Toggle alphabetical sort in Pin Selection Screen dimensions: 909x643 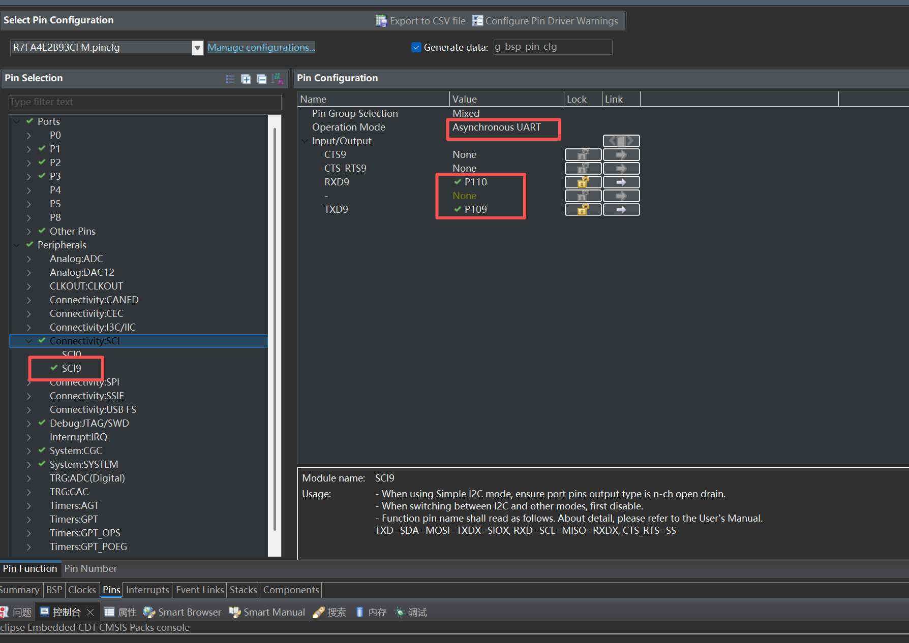tap(277, 79)
